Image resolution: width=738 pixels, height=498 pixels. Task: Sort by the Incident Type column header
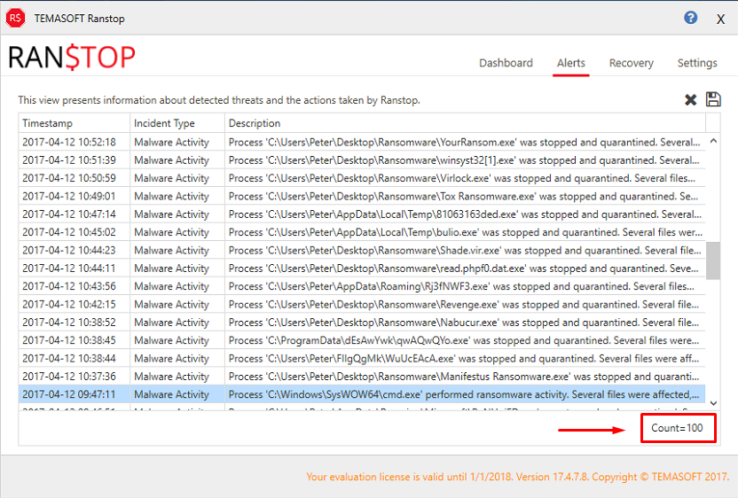click(x=177, y=123)
